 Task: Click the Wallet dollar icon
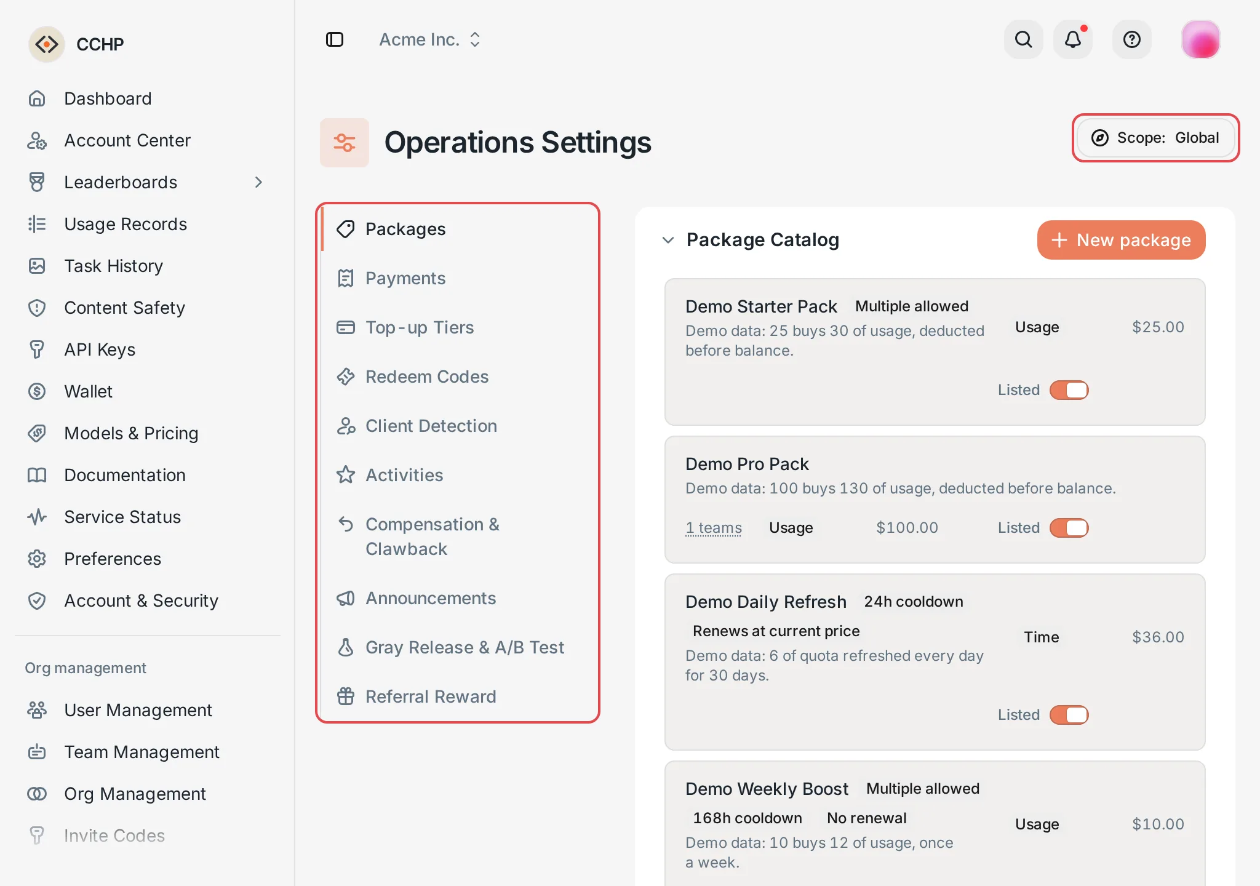coord(37,391)
